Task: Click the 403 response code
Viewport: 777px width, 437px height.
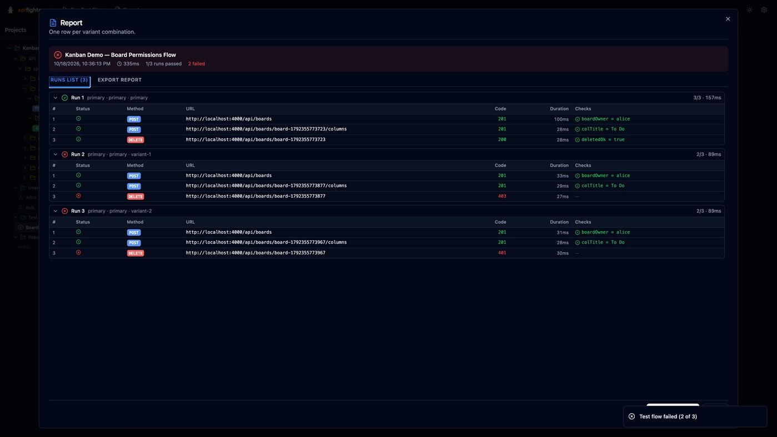Action: tap(502, 196)
